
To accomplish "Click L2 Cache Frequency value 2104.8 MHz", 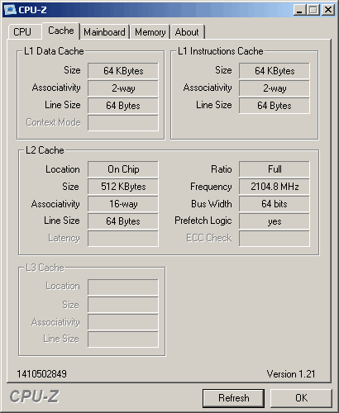I will 275,187.
